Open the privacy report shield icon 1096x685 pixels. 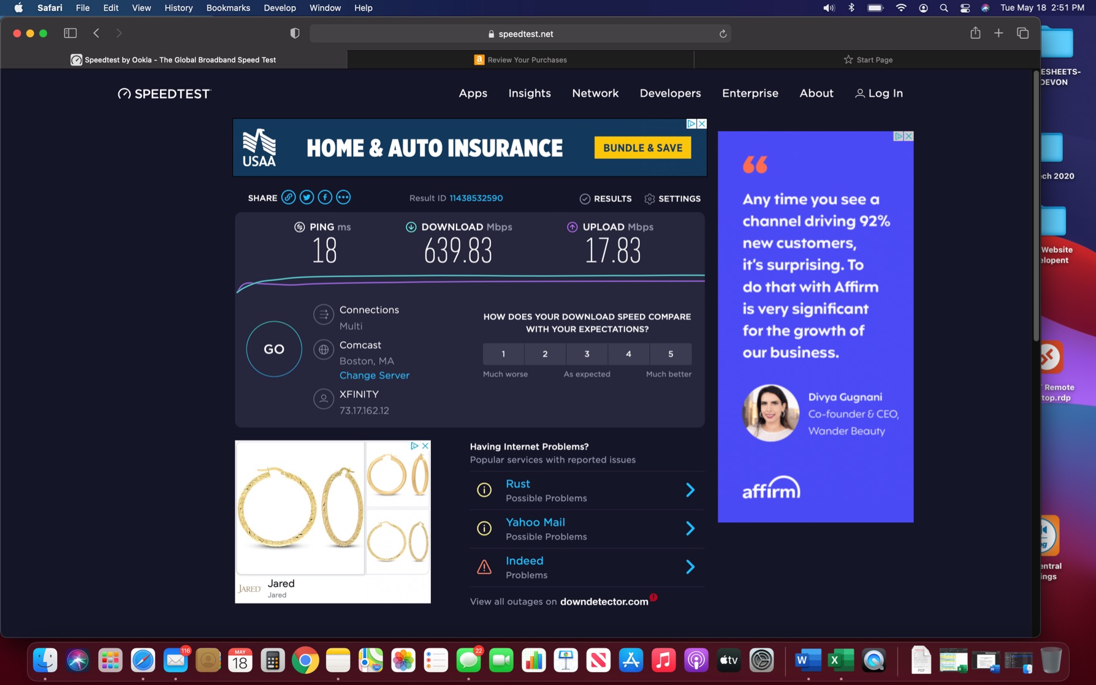point(295,34)
